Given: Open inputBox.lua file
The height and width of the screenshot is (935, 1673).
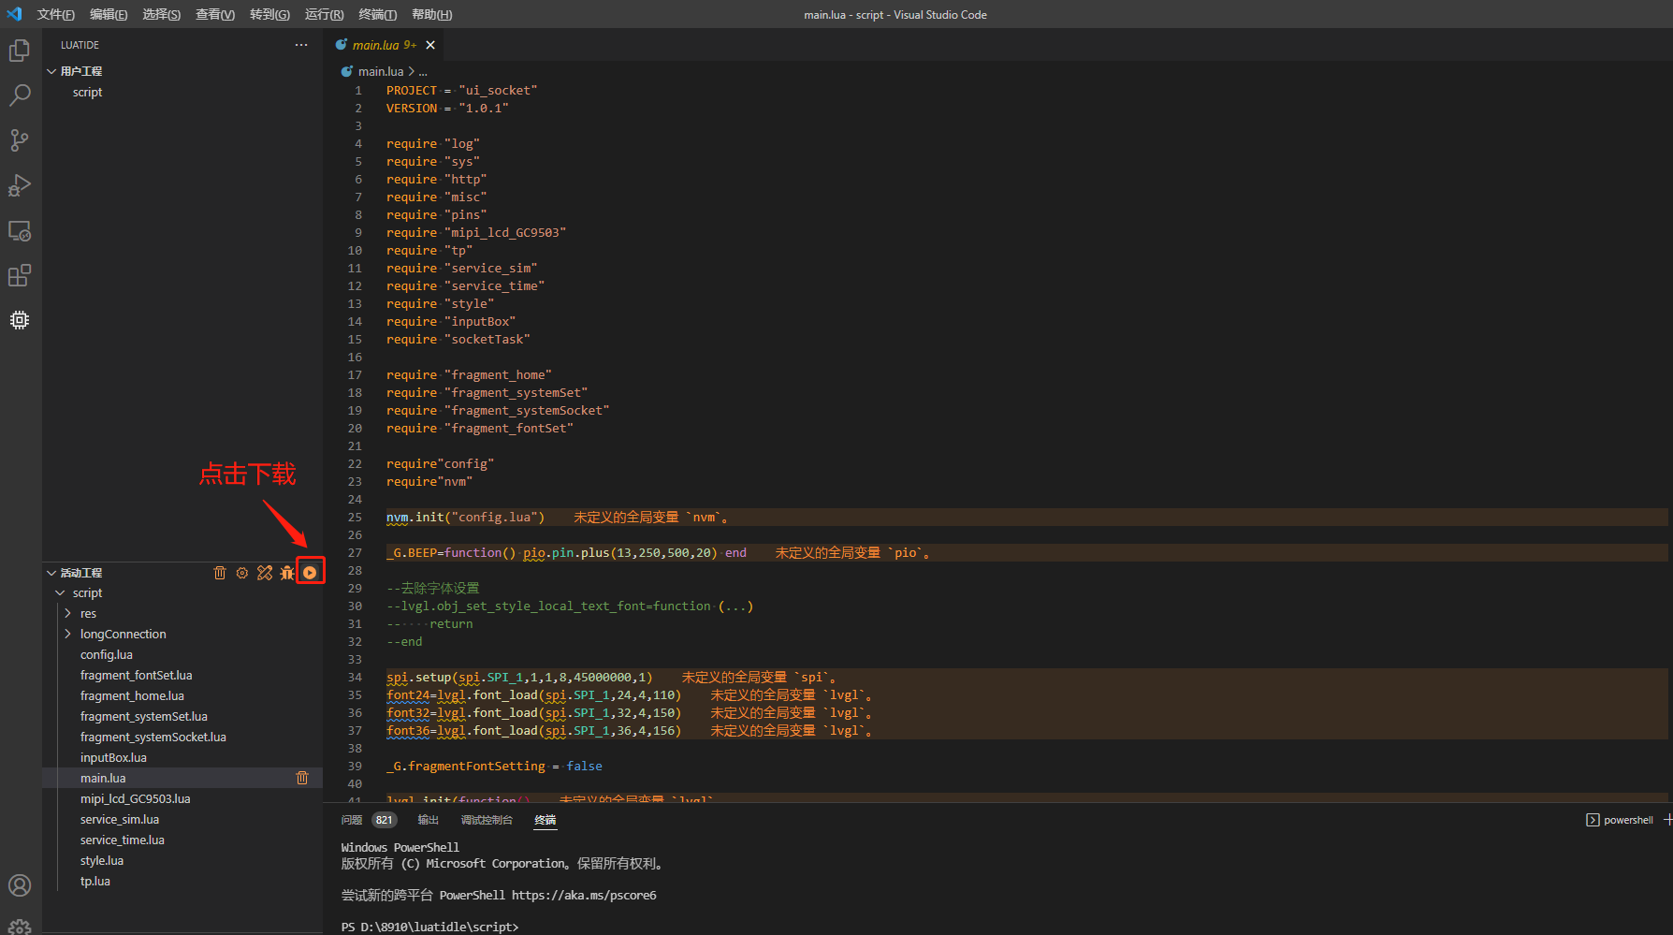Looking at the screenshot, I should pyautogui.click(x=113, y=757).
